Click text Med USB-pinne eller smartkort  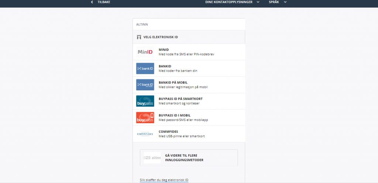click(x=182, y=136)
